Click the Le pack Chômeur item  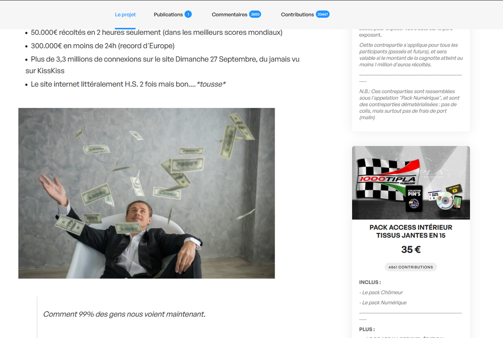(381, 292)
